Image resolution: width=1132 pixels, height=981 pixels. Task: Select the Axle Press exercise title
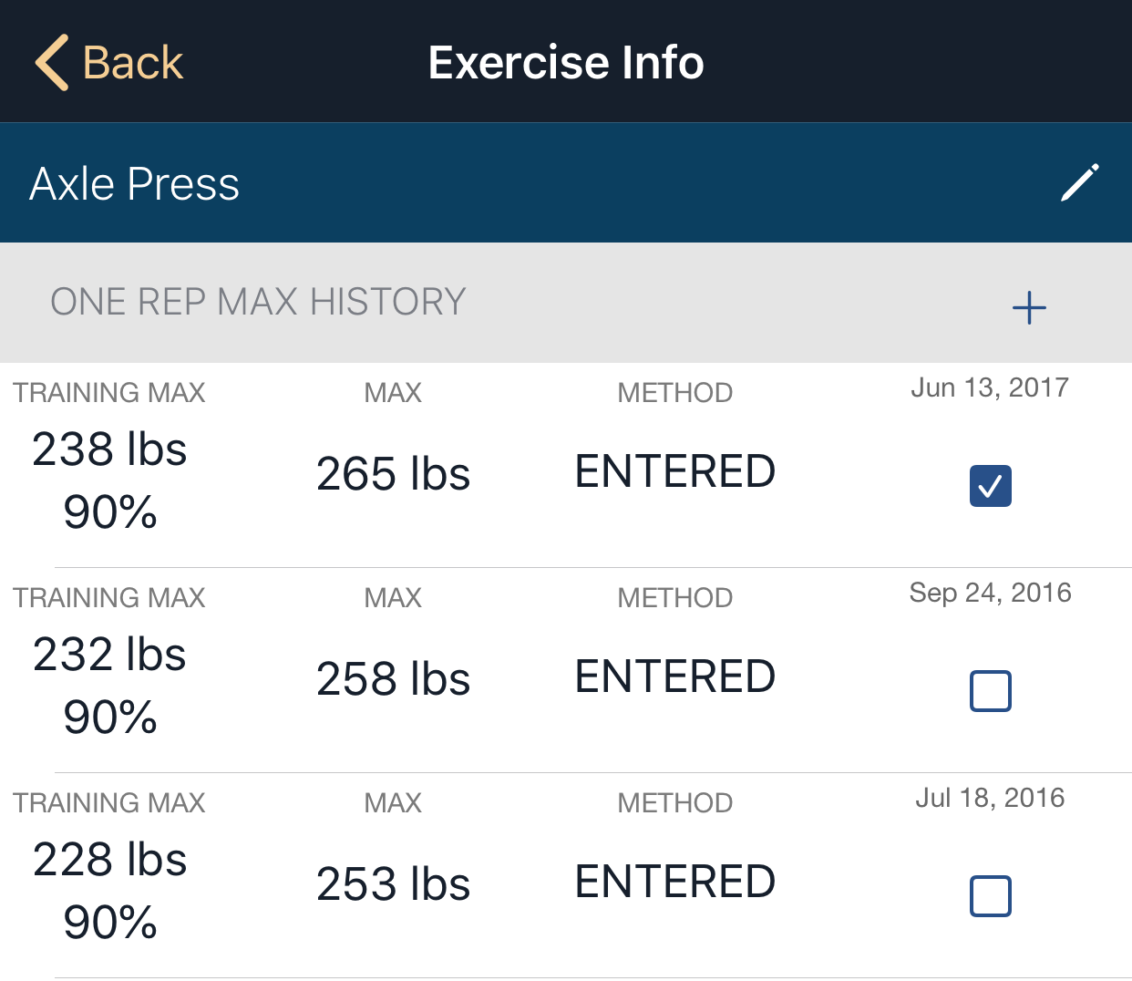pos(135,183)
